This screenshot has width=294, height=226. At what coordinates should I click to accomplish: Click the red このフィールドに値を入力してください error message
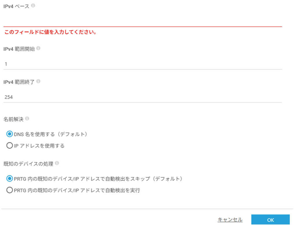point(50,32)
